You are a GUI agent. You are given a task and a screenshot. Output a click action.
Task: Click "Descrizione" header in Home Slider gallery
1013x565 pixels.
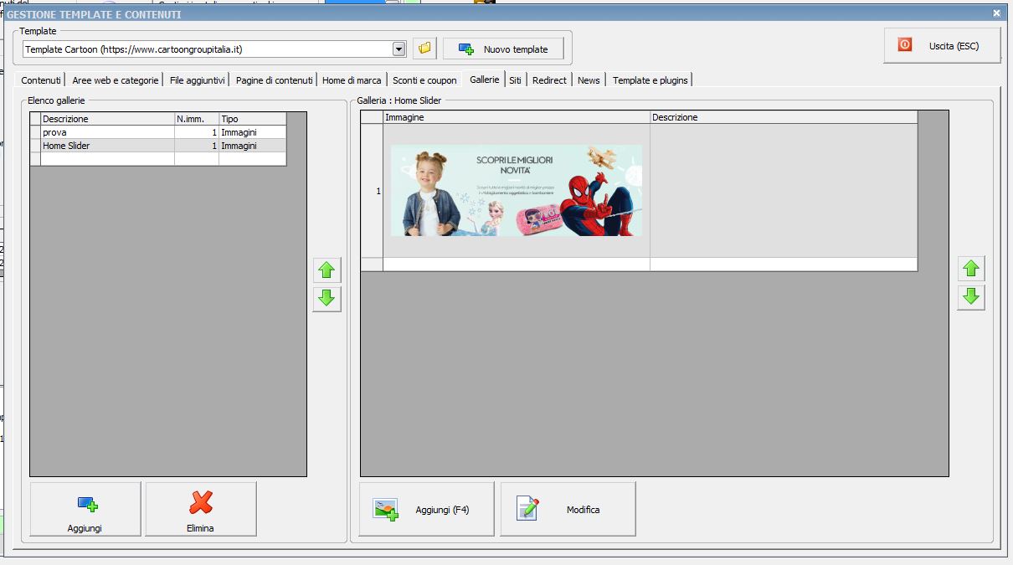click(x=784, y=117)
